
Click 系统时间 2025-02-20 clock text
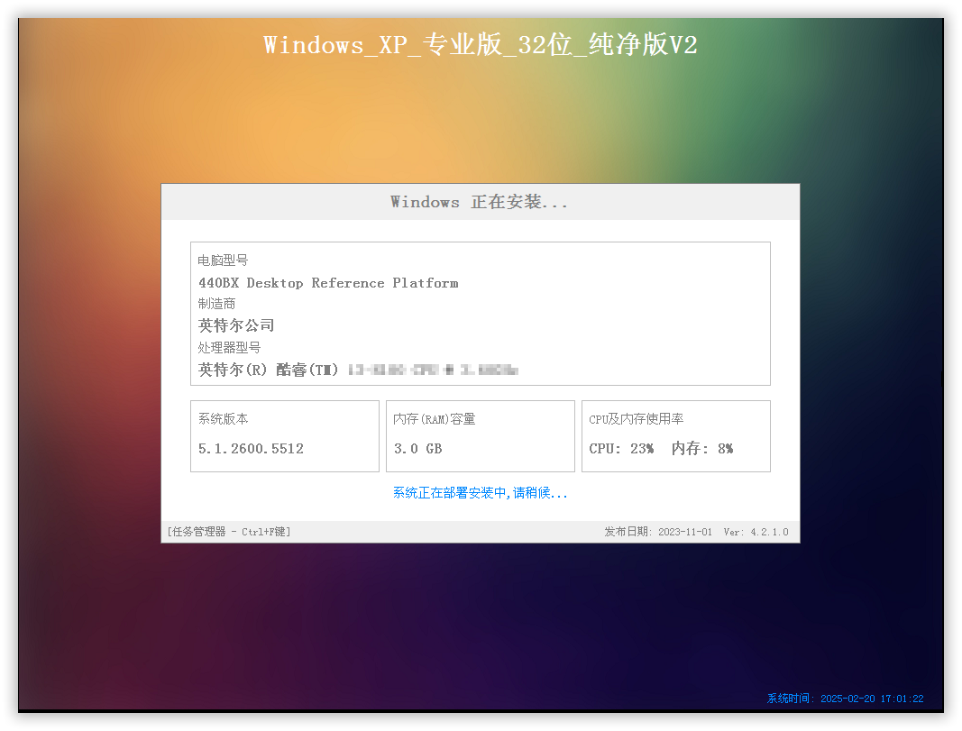(846, 699)
